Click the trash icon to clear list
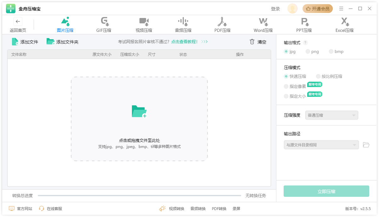379x217 pixels. pyautogui.click(x=252, y=42)
